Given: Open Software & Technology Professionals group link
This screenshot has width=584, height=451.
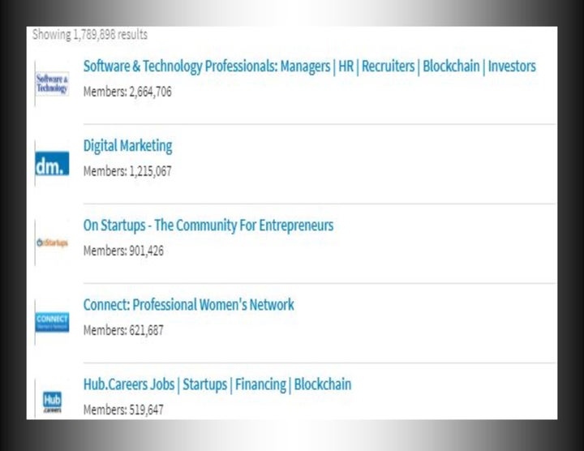Looking at the screenshot, I should point(310,67).
